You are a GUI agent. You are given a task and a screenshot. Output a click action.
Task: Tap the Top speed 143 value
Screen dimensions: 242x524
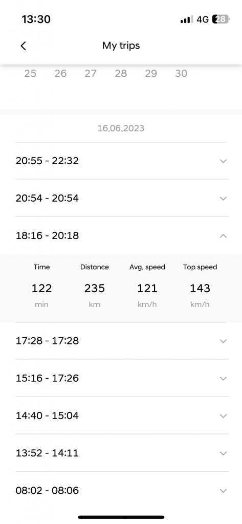200,288
